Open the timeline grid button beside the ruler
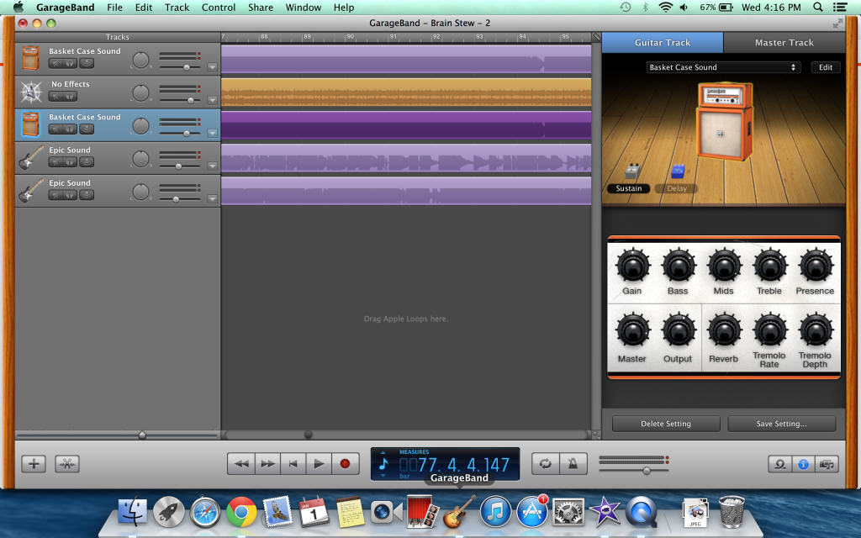This screenshot has width=861, height=538. point(597,37)
